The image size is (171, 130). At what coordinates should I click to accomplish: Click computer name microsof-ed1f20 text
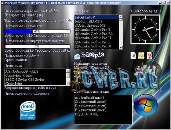click(x=46, y=11)
